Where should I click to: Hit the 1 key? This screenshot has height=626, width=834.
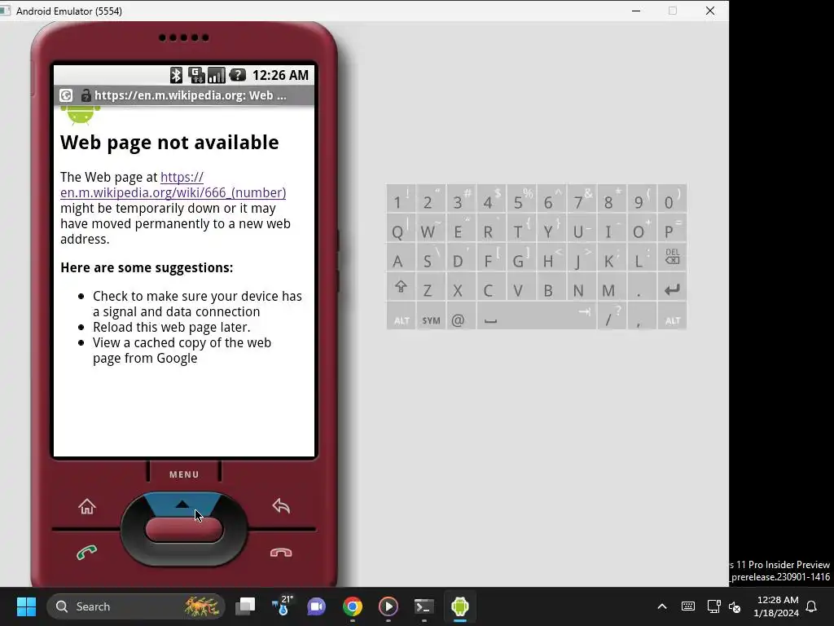tap(401, 199)
